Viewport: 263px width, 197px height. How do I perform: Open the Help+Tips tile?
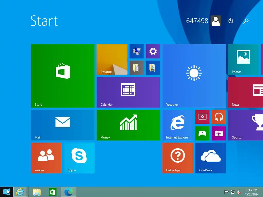point(178,158)
